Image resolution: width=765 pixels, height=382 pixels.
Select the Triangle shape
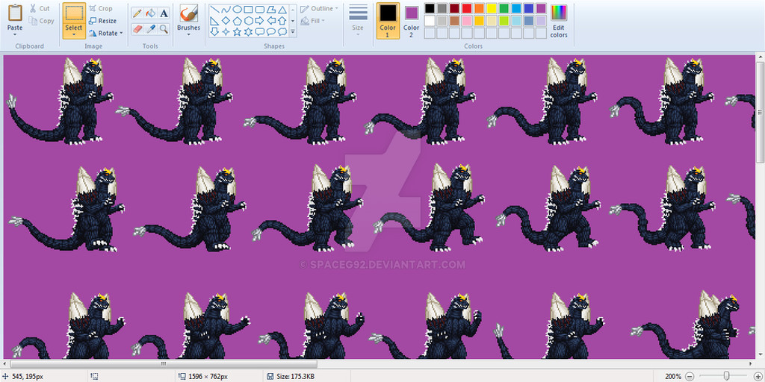click(x=282, y=9)
